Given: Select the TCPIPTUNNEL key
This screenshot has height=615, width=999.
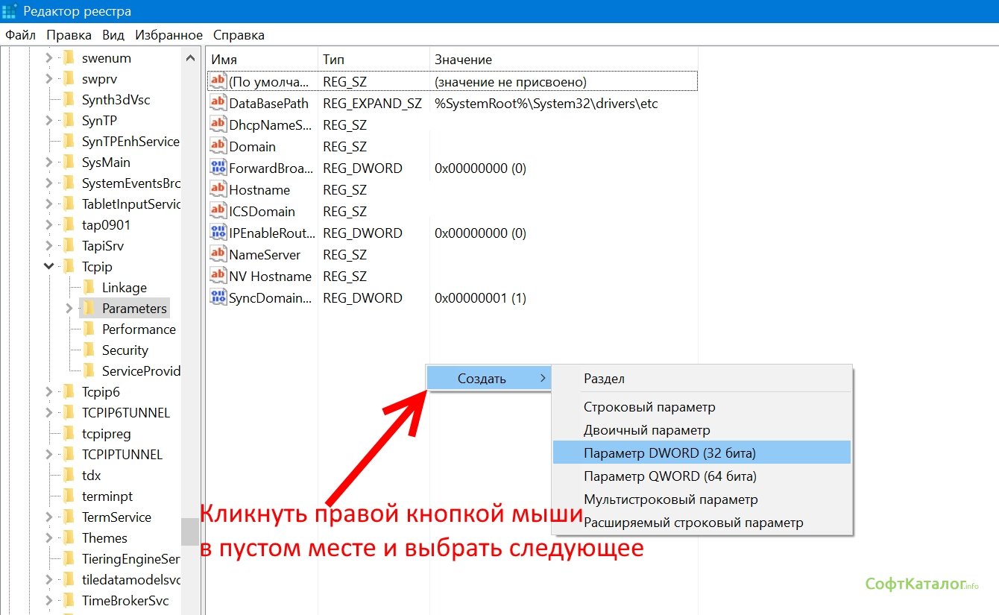Looking at the screenshot, I should 122,454.
